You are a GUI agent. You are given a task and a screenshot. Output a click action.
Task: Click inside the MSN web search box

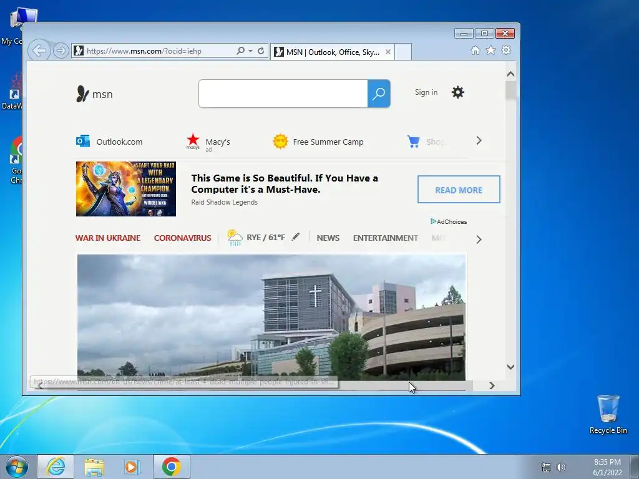point(283,94)
